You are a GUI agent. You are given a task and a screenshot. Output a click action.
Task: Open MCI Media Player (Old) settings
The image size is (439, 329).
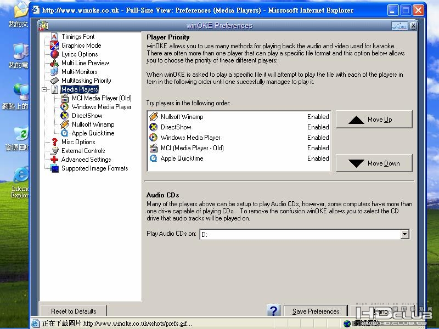102,98
